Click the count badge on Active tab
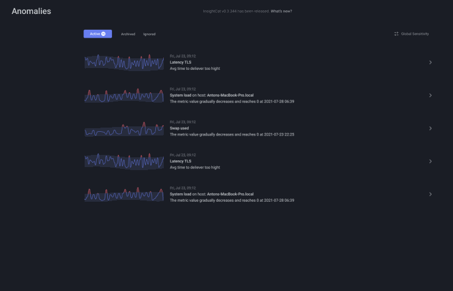This screenshot has width=453, height=291. (103, 34)
